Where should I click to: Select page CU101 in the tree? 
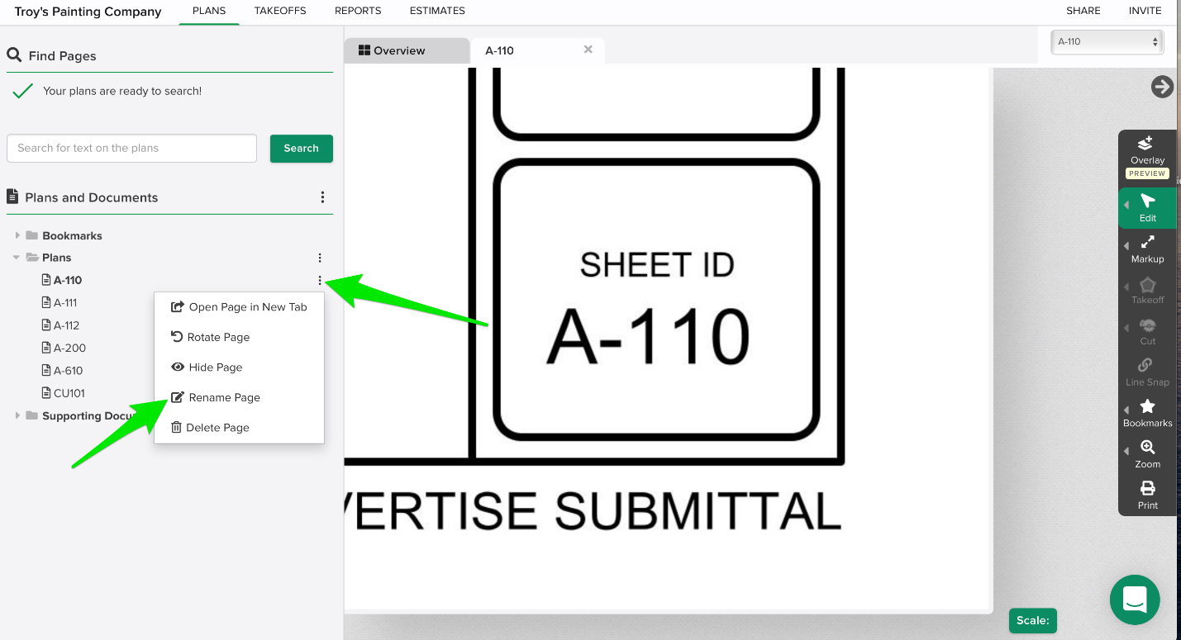click(69, 393)
